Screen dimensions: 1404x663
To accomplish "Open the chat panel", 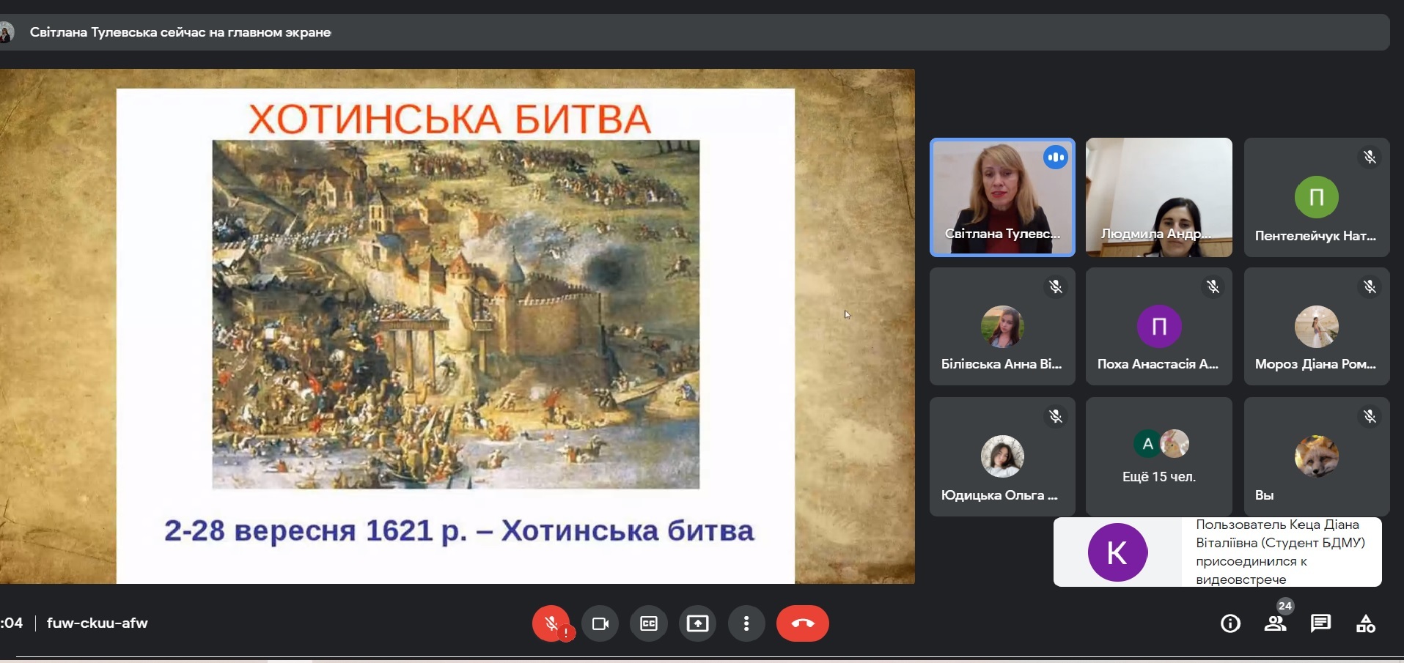I will coord(1320,623).
